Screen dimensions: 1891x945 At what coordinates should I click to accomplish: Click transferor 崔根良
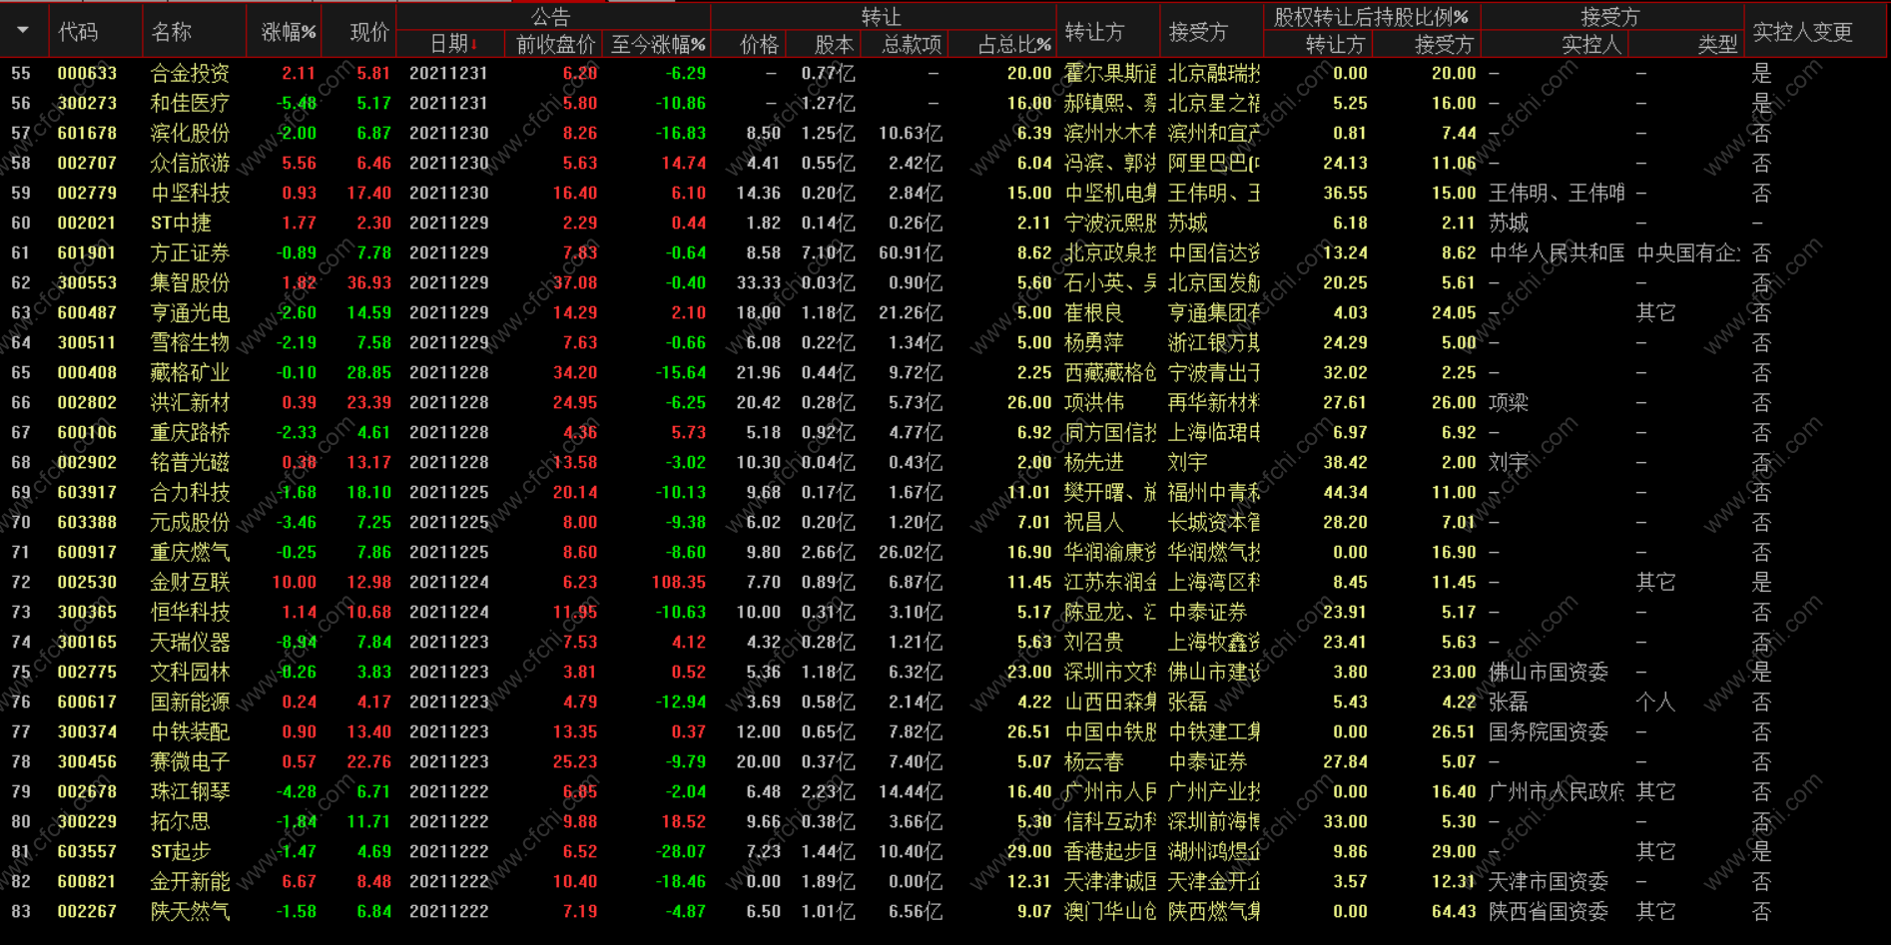pyautogui.click(x=1094, y=312)
